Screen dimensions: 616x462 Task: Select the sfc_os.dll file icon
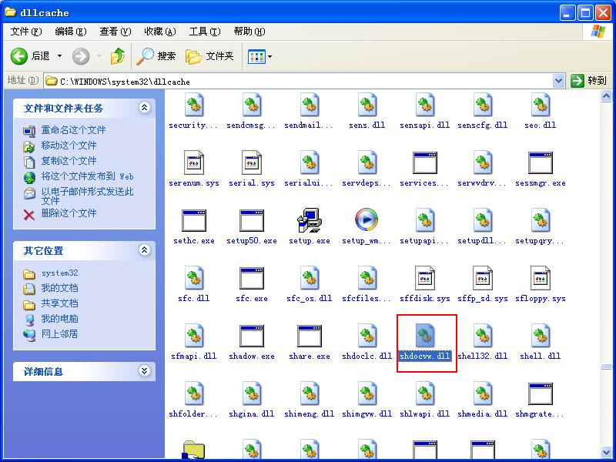310,278
